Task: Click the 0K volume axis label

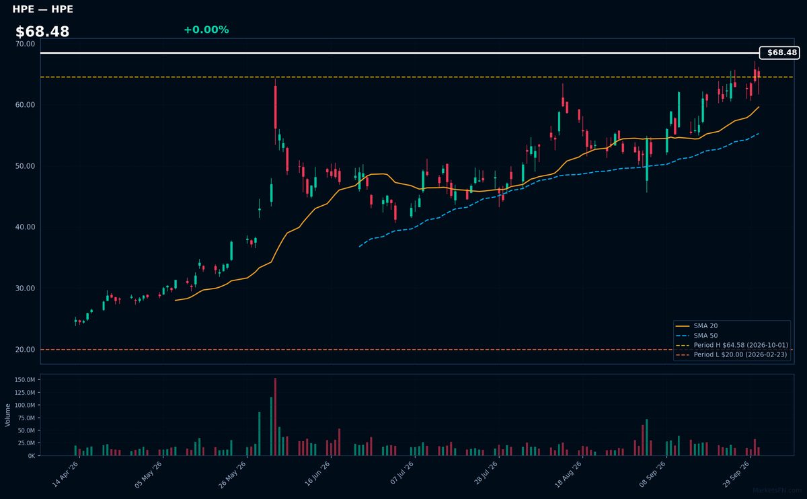Action: click(32, 456)
